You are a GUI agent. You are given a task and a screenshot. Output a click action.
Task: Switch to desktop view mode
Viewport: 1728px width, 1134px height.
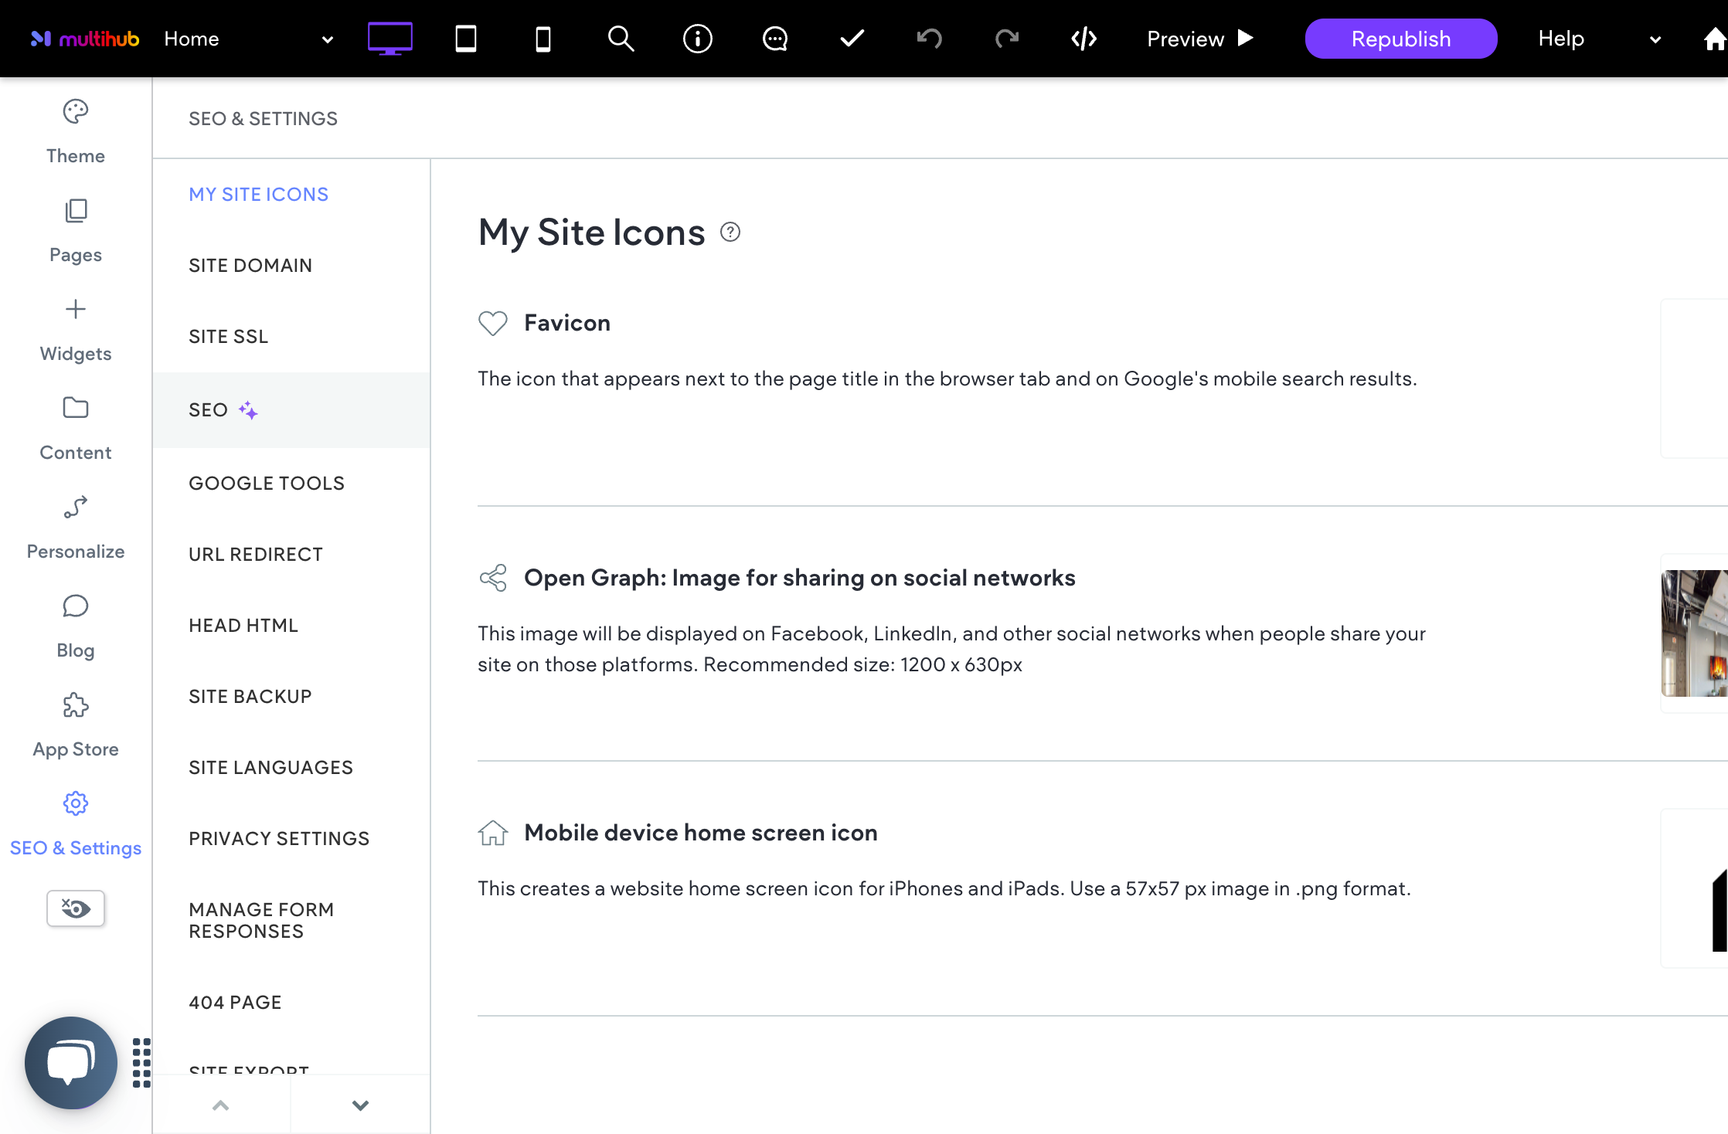[389, 39]
